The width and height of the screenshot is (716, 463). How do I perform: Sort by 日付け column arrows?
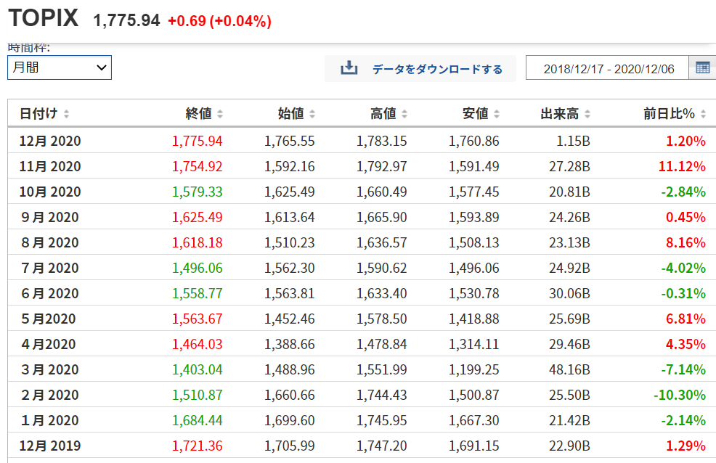[x=66, y=114]
